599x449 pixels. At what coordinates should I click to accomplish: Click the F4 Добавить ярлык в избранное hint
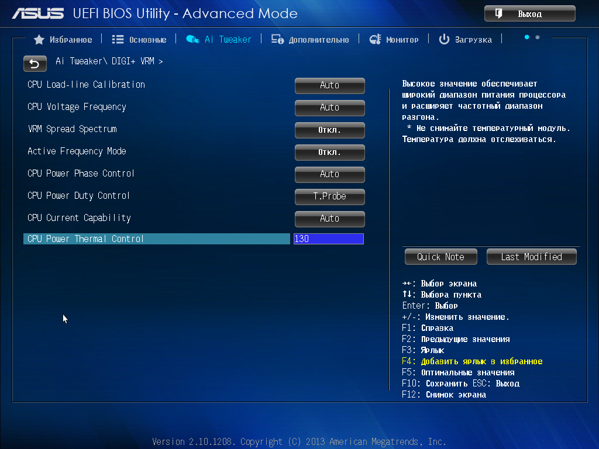pos(472,361)
